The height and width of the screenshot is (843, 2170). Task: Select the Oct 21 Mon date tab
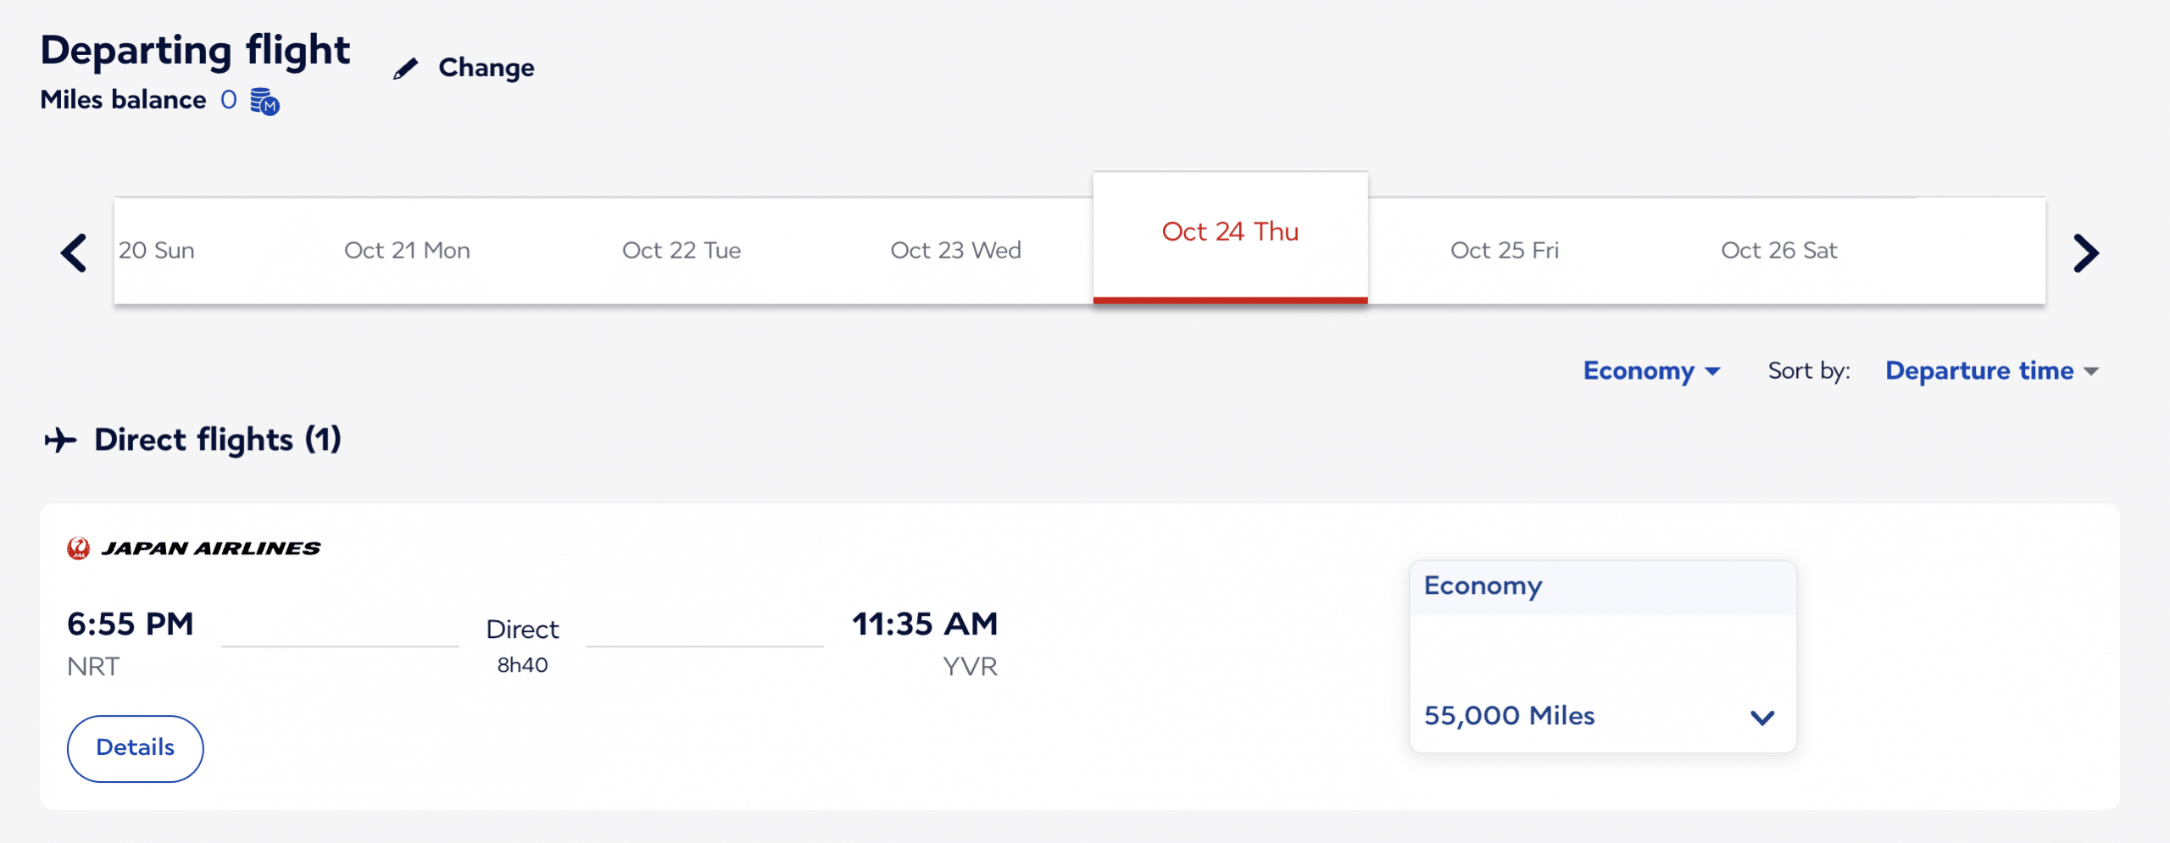click(407, 251)
